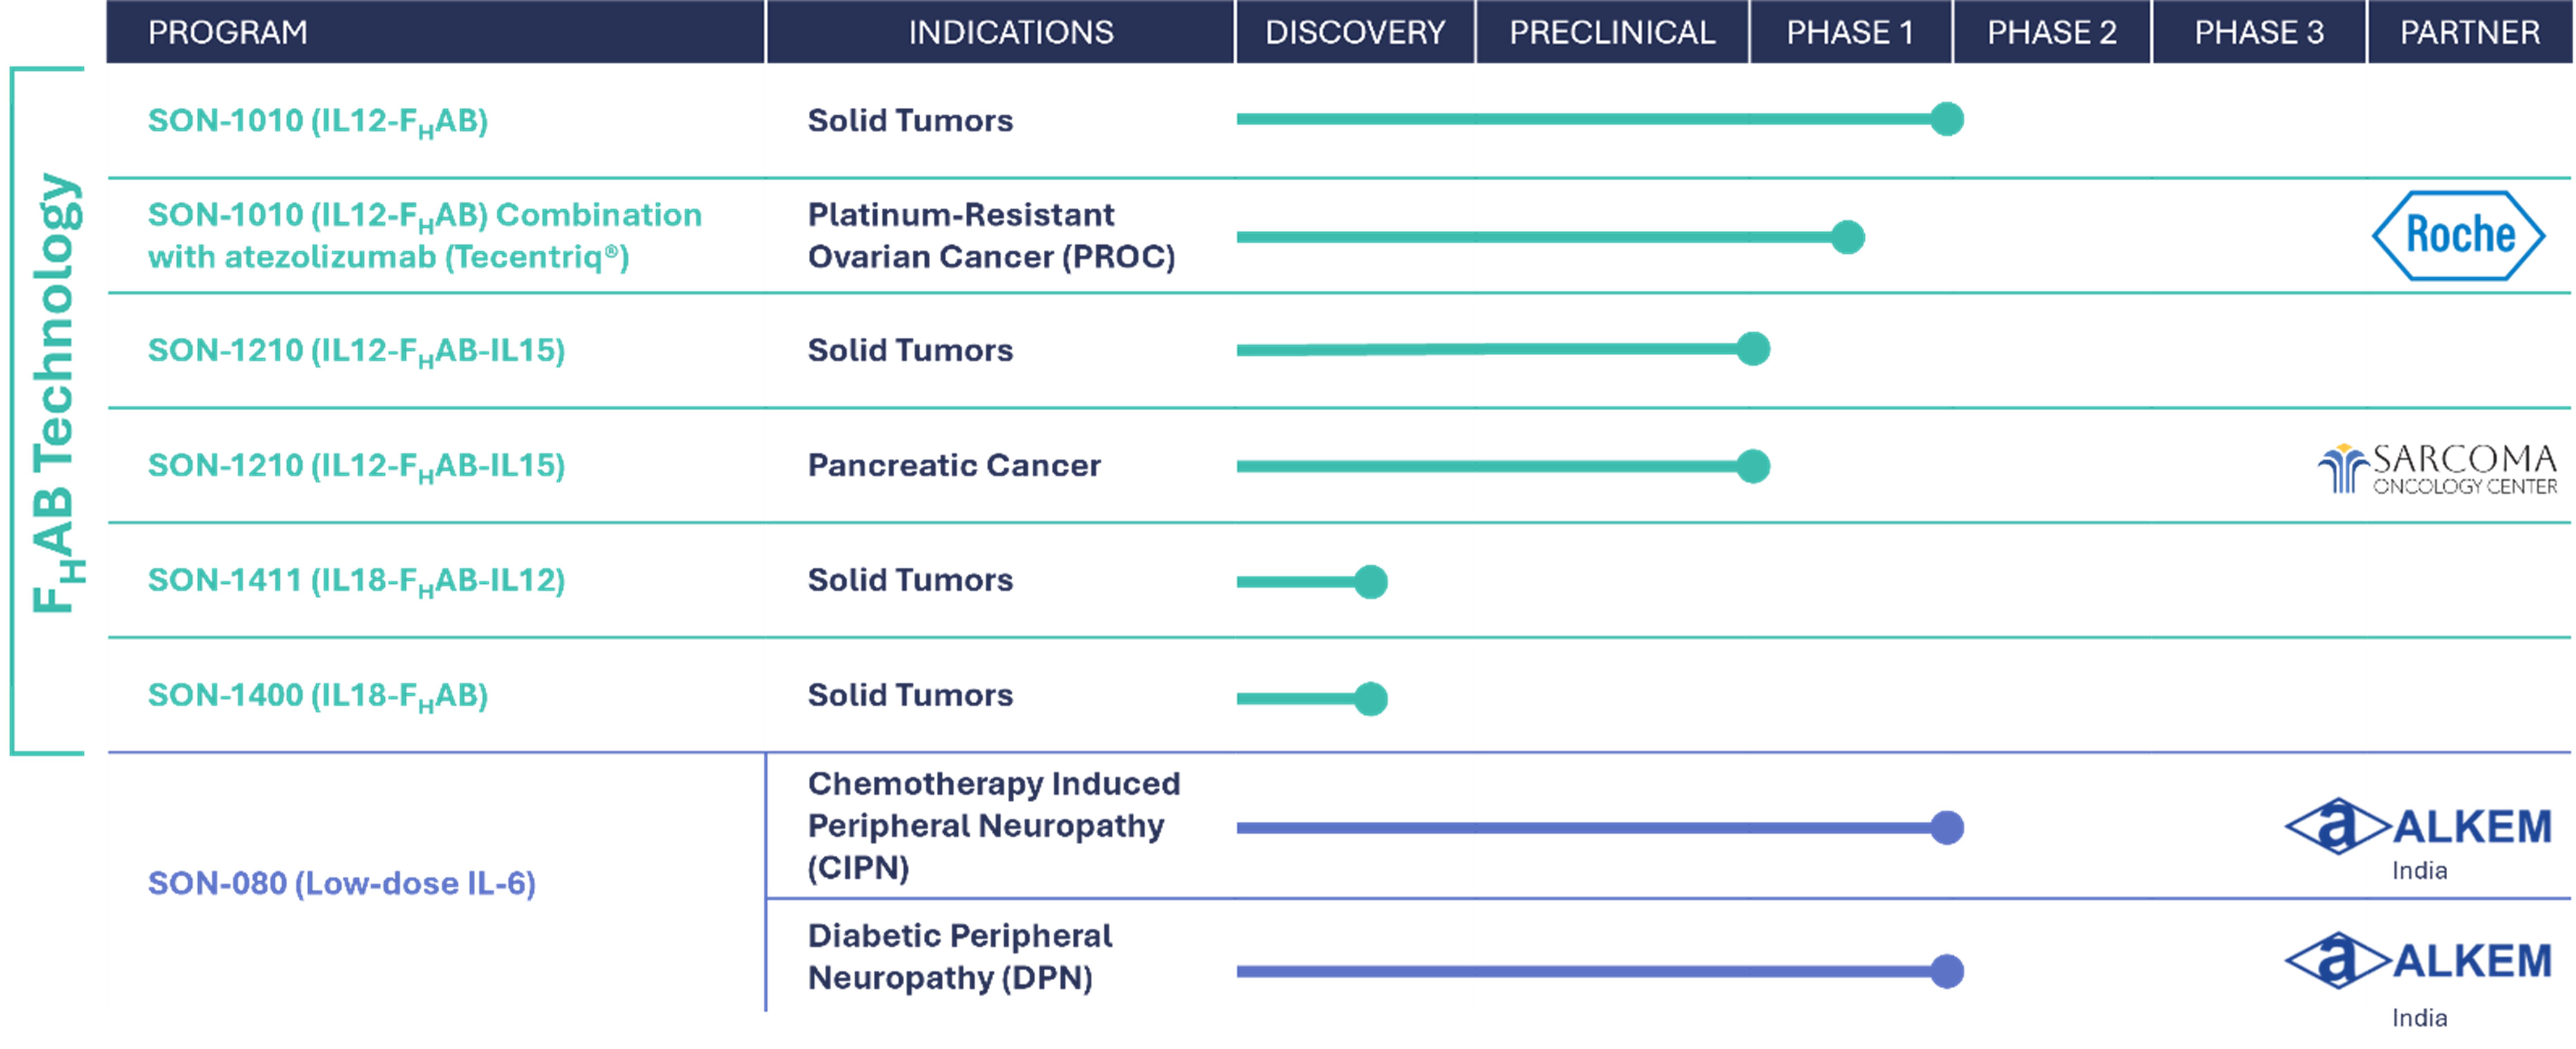
Task: Select the PROGRAM column header
Action: tap(228, 32)
